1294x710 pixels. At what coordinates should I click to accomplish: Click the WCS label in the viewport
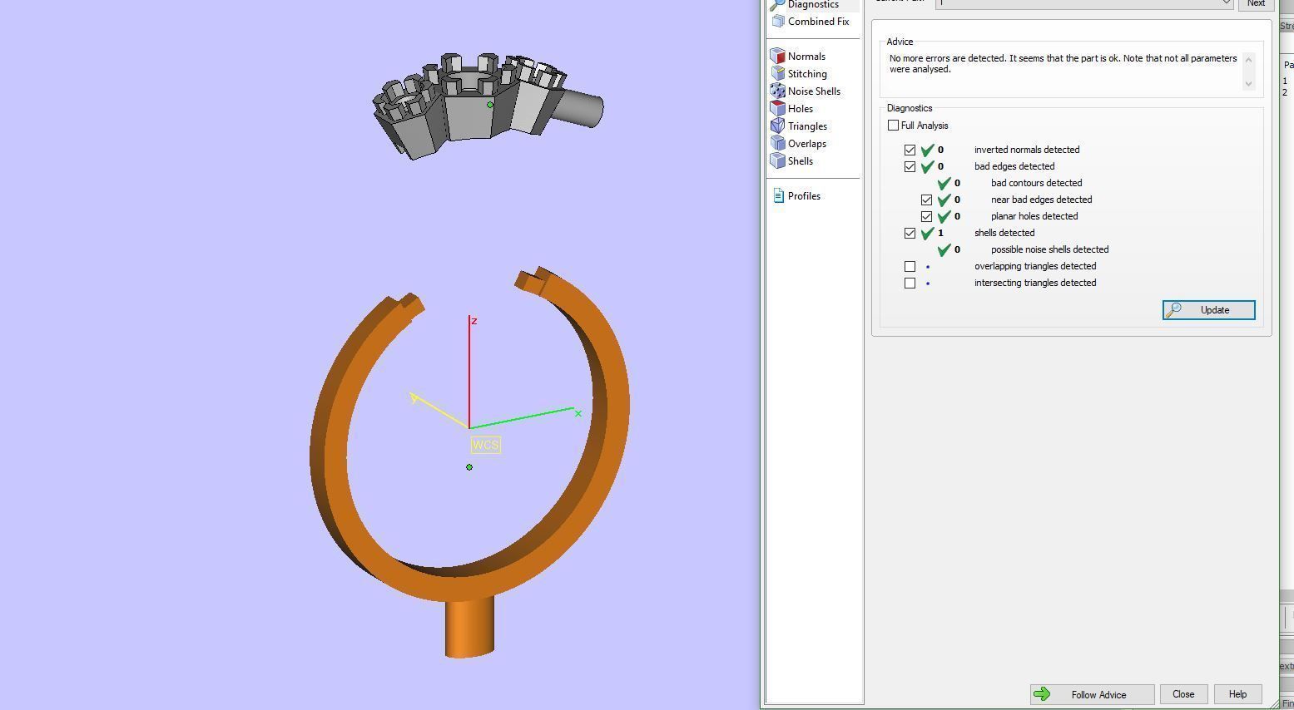point(485,445)
